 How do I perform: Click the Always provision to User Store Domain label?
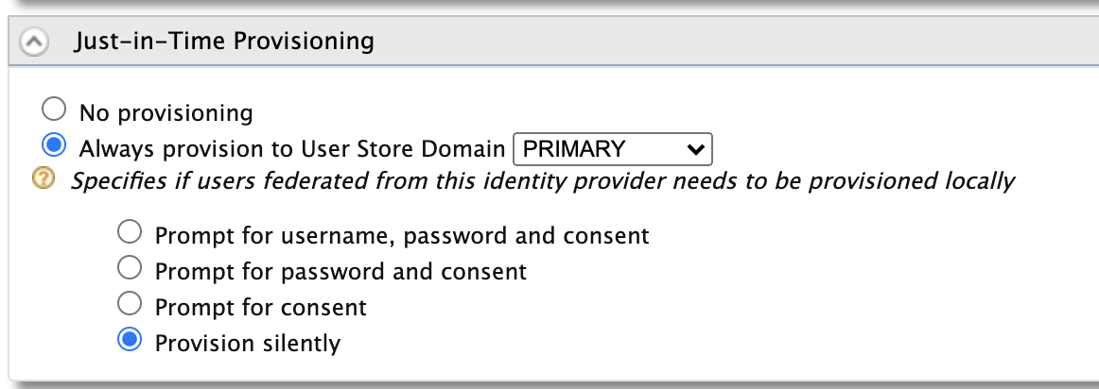coord(292,148)
